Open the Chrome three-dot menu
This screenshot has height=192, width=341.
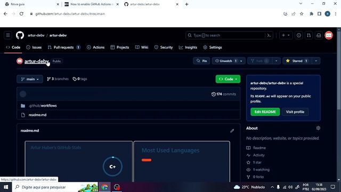coord(336,14)
